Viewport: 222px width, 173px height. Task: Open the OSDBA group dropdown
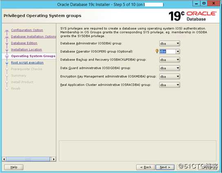tap(170, 43)
